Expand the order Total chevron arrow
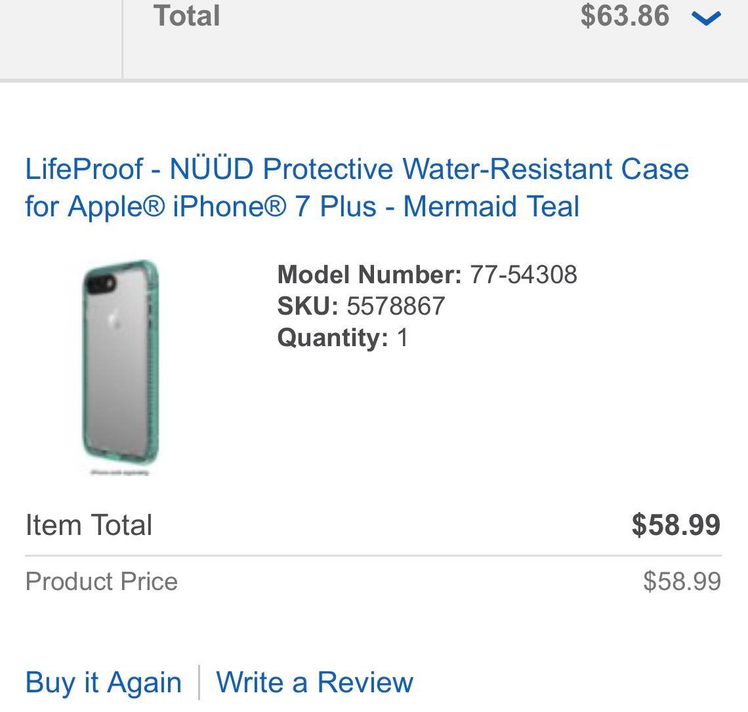 [x=707, y=18]
